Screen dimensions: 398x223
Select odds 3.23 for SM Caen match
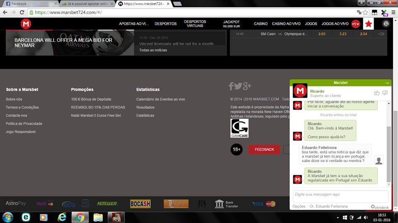click(343, 34)
